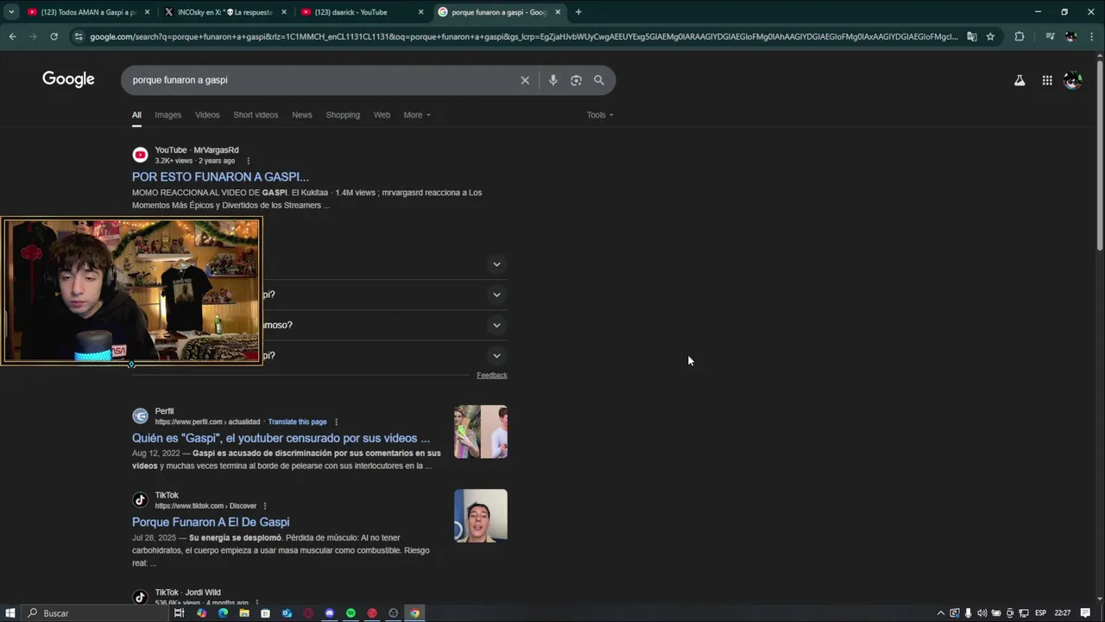Open Discord from the taskbar
The image size is (1105, 622).
tap(330, 613)
